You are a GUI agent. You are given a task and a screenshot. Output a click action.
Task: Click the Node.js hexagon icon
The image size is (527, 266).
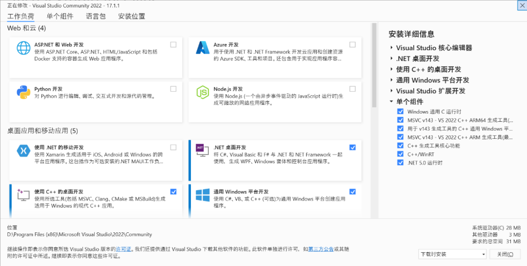203,92
